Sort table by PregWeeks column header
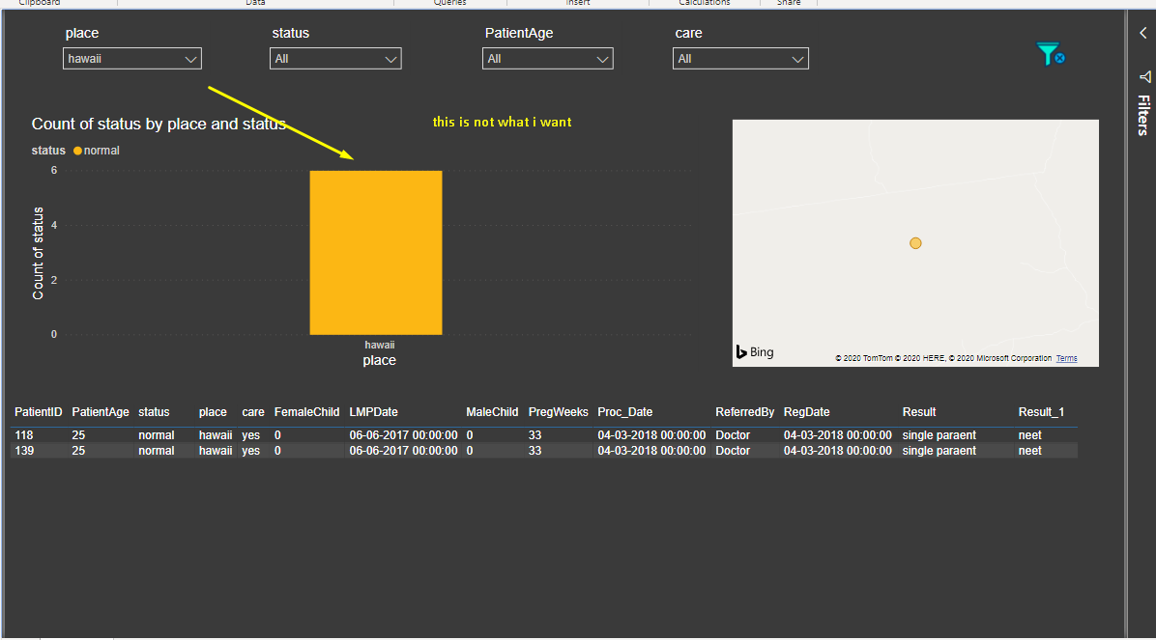The width and height of the screenshot is (1156, 640). coord(558,412)
